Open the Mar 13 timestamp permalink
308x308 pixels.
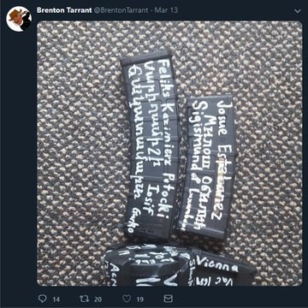coord(166,10)
